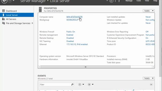Click innotek GmbH VirtualBox text

77,59
